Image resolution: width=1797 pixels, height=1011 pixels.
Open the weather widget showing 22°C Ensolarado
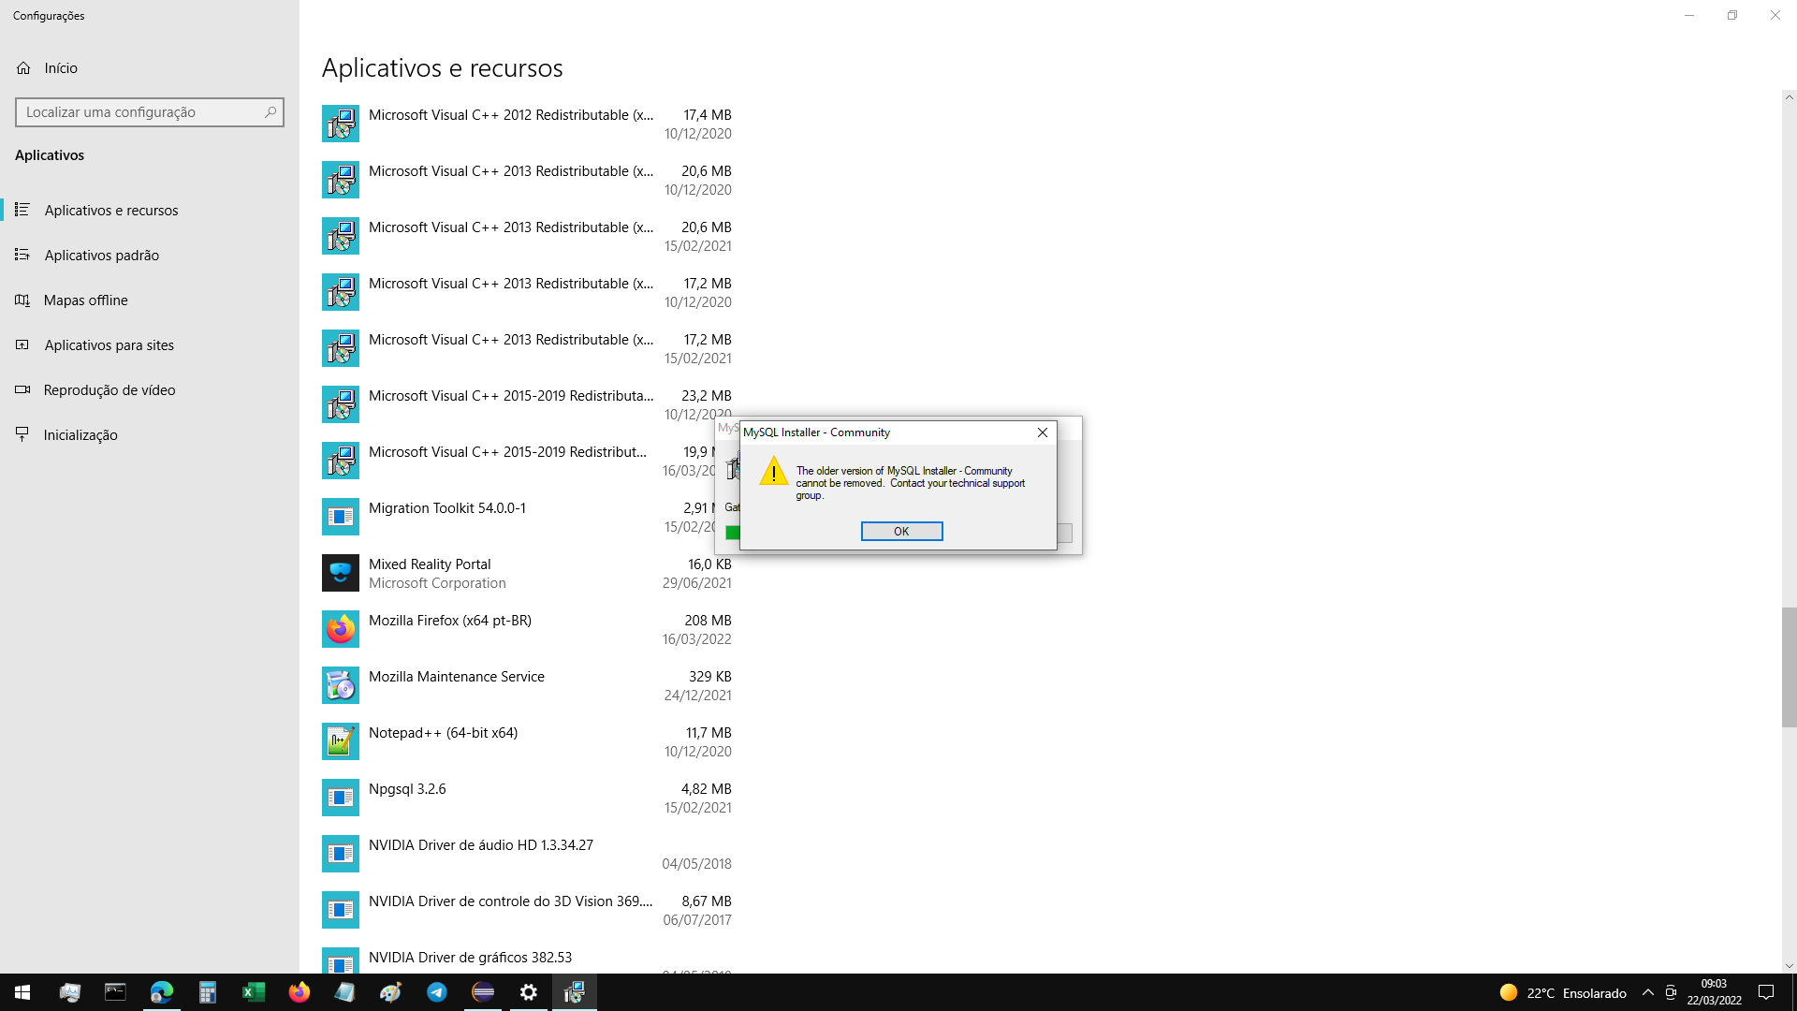coord(1562,993)
